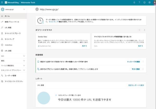Open マイクロソフトクラリティ menu item

13,81
